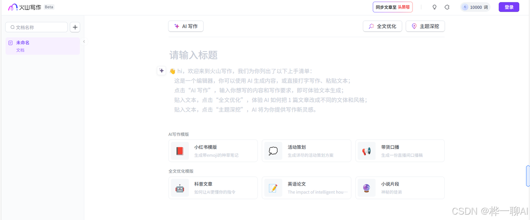Select the 带货口播 template card
530x220 pixels.
[x=400, y=151]
